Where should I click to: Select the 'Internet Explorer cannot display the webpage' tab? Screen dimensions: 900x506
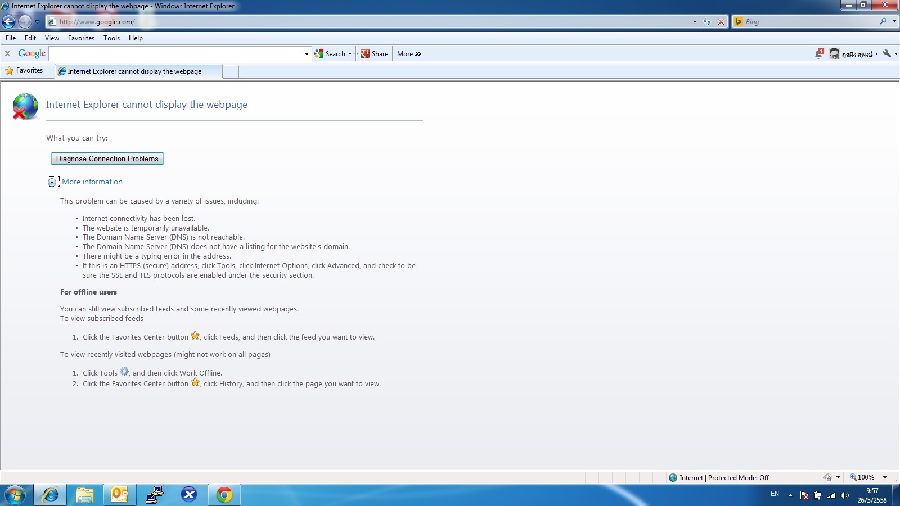138,71
